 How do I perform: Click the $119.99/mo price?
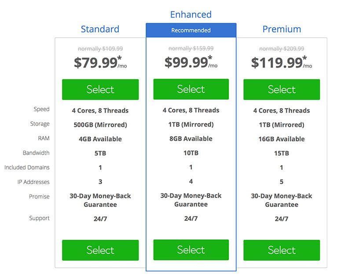(x=282, y=62)
